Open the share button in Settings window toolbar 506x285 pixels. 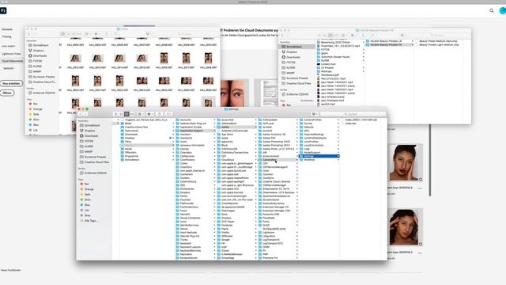click(159, 114)
